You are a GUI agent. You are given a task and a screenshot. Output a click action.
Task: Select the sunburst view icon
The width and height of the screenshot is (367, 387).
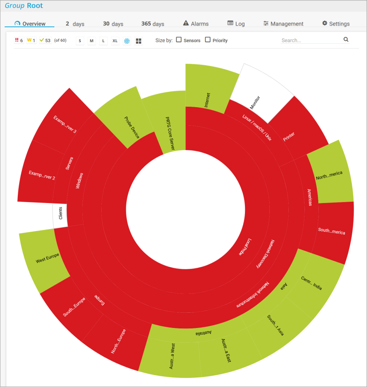click(127, 41)
